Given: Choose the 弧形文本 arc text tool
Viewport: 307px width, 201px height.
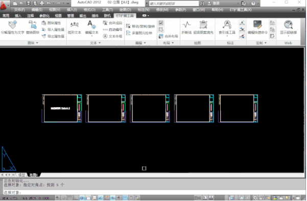Looking at the screenshot, I should click(x=75, y=28).
